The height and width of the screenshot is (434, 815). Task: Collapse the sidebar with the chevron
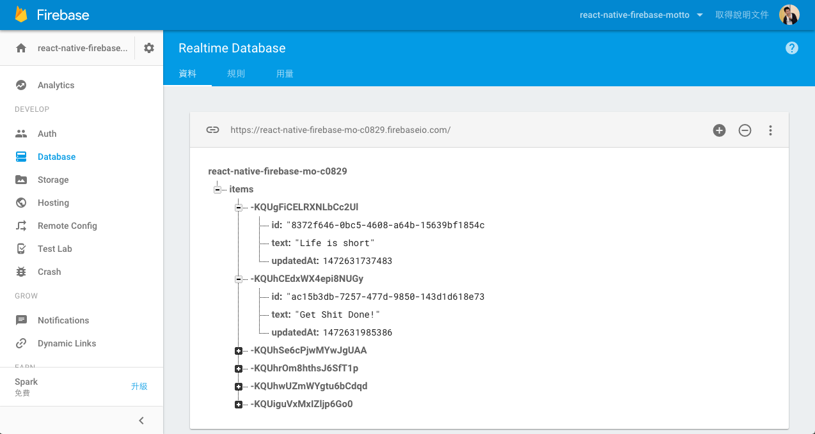(141, 420)
